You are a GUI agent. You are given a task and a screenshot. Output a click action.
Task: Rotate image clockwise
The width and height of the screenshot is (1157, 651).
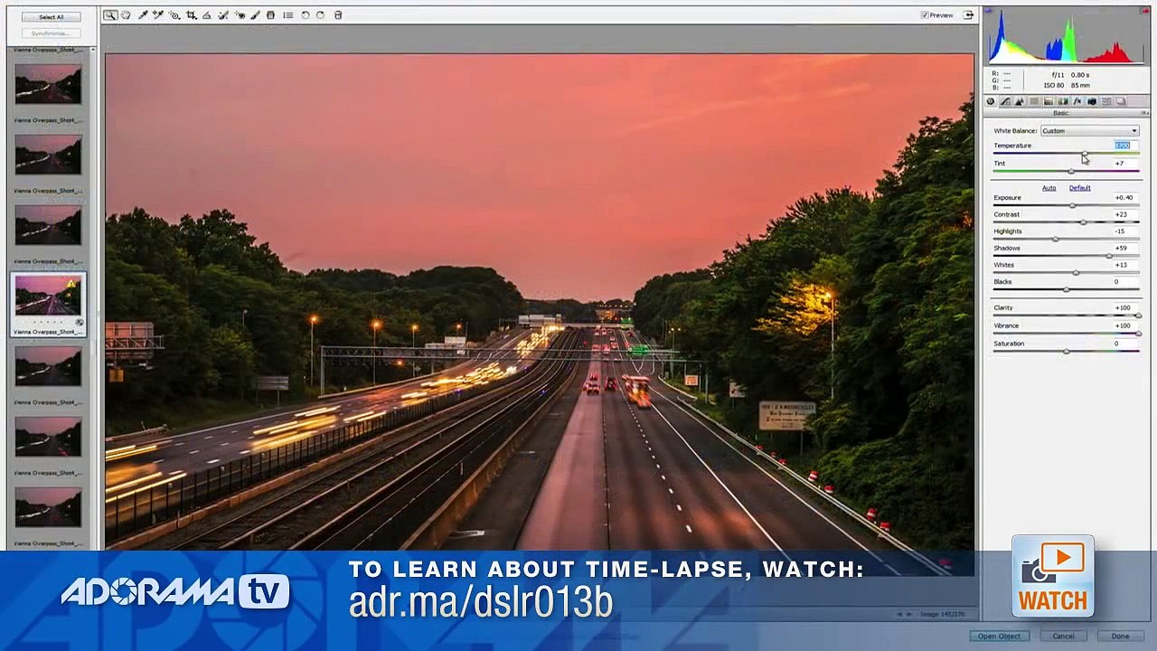321,15
